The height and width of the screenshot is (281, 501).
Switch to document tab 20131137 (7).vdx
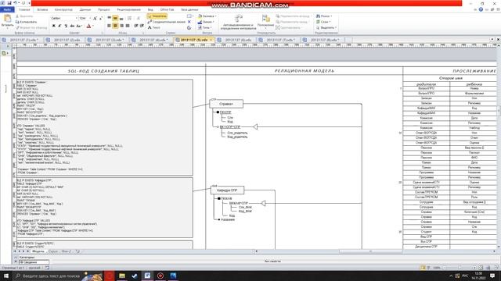278,40
